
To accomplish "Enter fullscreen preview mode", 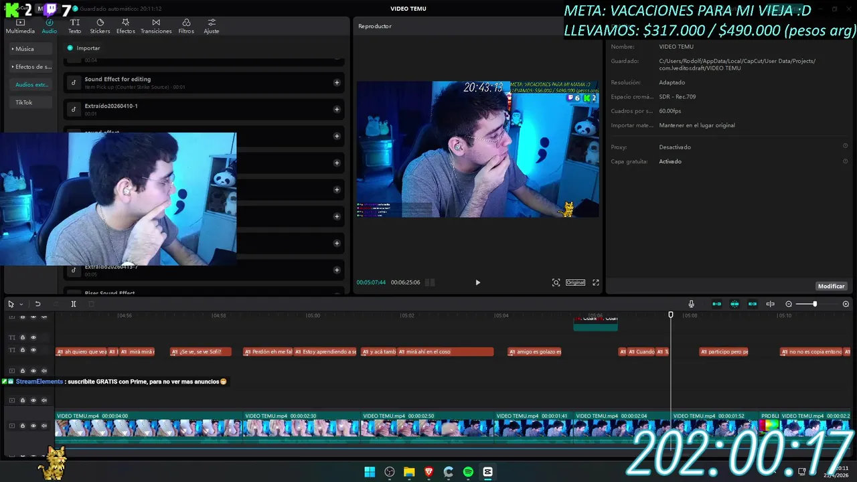I will tap(596, 283).
